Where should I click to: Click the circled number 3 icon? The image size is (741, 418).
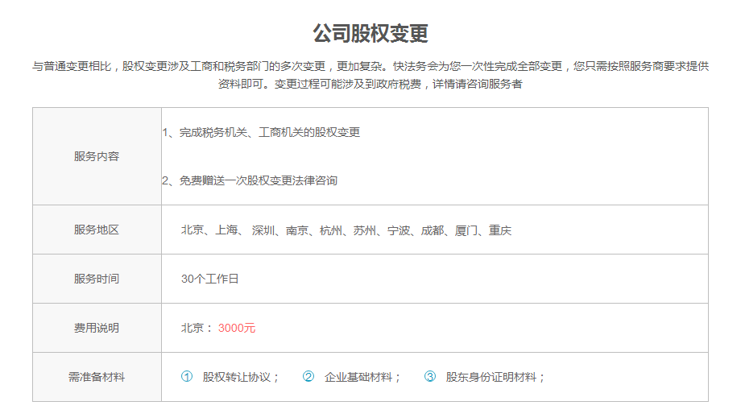[429, 376]
